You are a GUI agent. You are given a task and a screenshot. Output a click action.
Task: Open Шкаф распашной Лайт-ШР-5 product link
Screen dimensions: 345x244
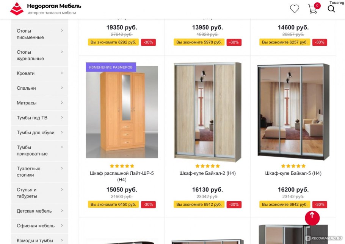click(x=122, y=176)
